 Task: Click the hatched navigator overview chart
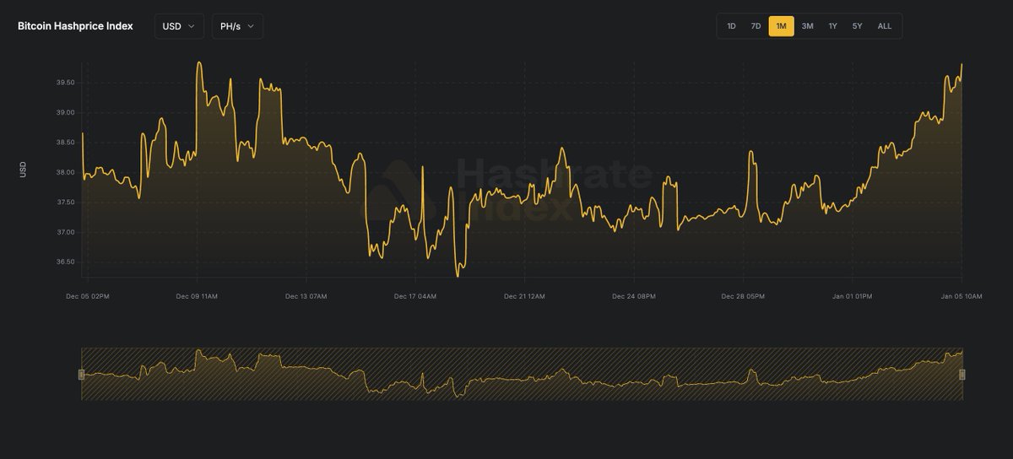point(522,374)
